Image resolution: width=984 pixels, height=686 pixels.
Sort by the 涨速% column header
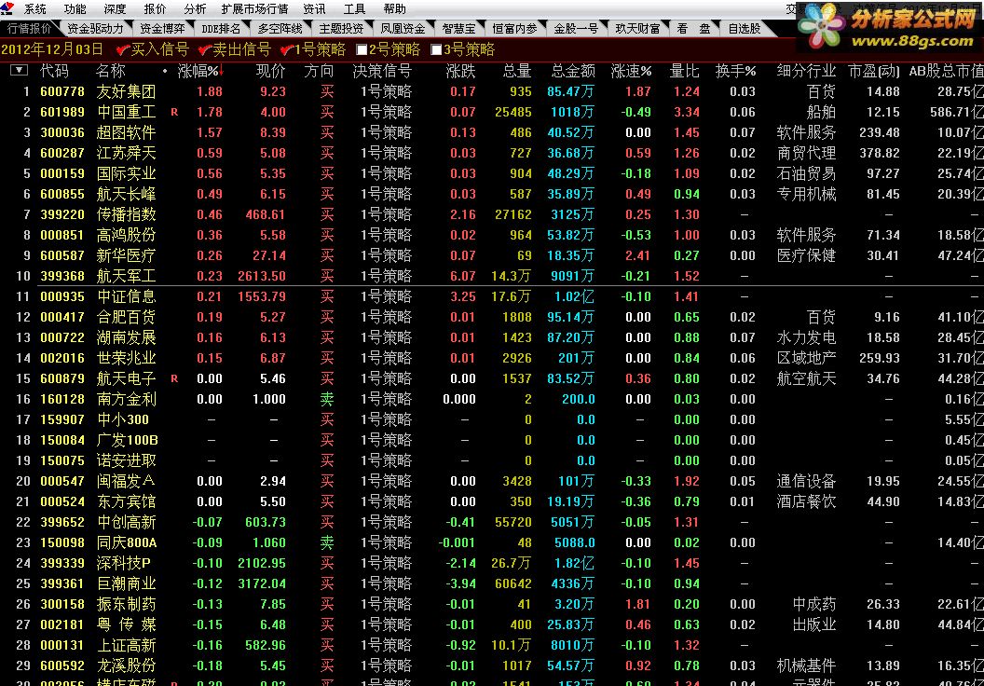point(632,71)
